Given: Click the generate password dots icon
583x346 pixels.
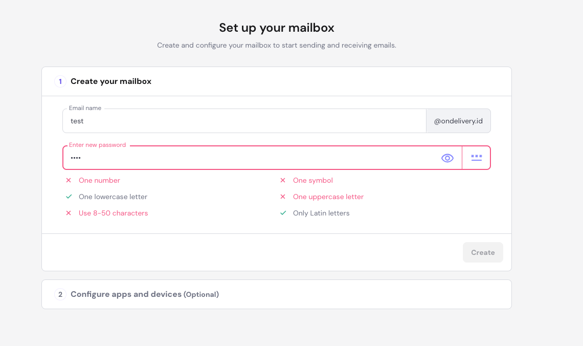Looking at the screenshot, I should 477,158.
